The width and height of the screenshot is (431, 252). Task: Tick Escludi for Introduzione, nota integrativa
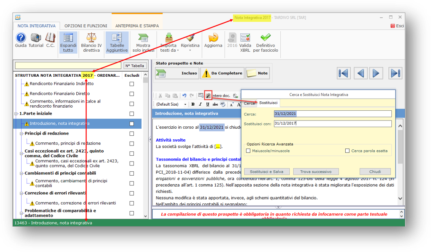pos(132,124)
